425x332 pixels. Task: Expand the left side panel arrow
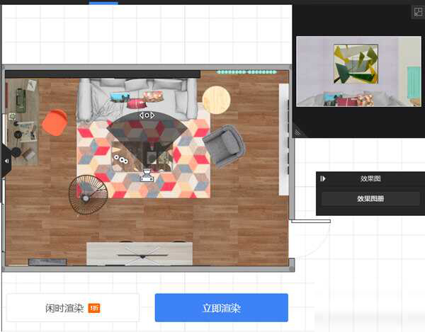click(6, 161)
